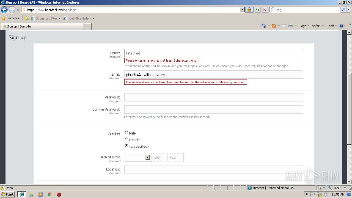Viewport: 352px width, 198px height.
Task: Open the Safety menu
Action: [318, 26]
